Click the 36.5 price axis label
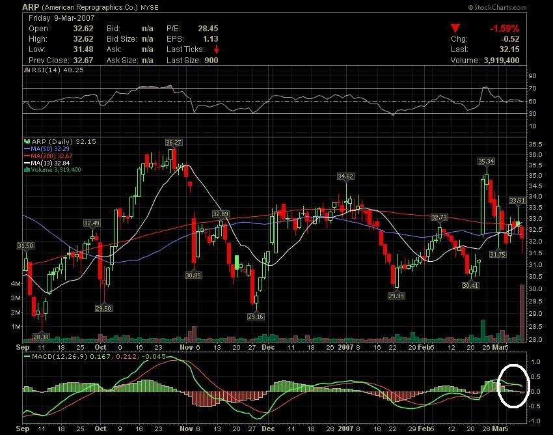This screenshot has height=435, width=553. click(535, 145)
